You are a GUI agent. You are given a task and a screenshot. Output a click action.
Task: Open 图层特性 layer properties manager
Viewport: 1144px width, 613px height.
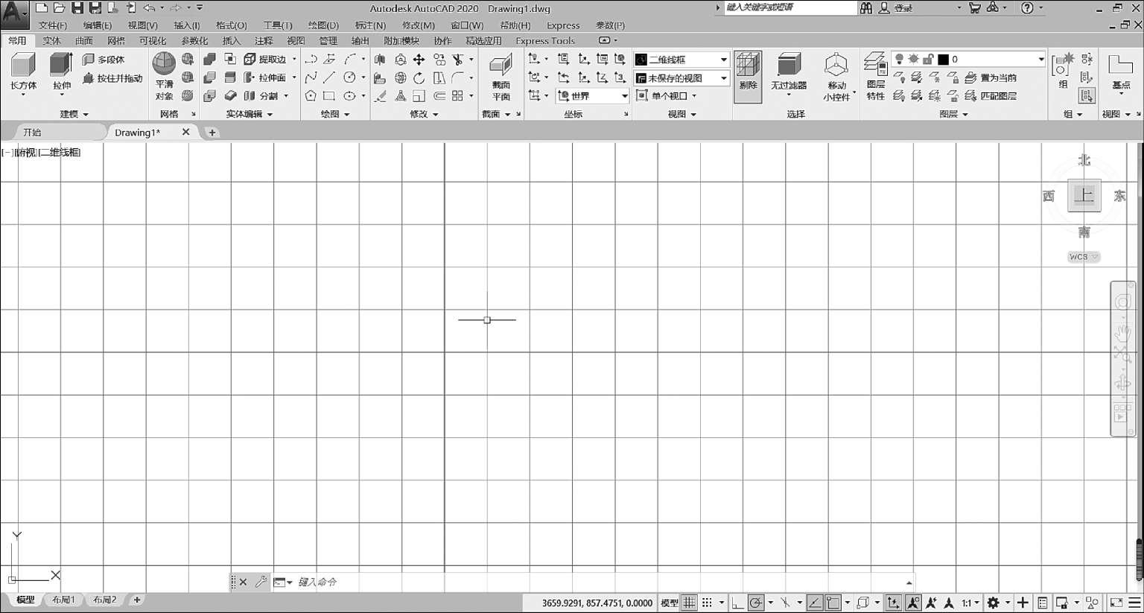click(x=875, y=76)
